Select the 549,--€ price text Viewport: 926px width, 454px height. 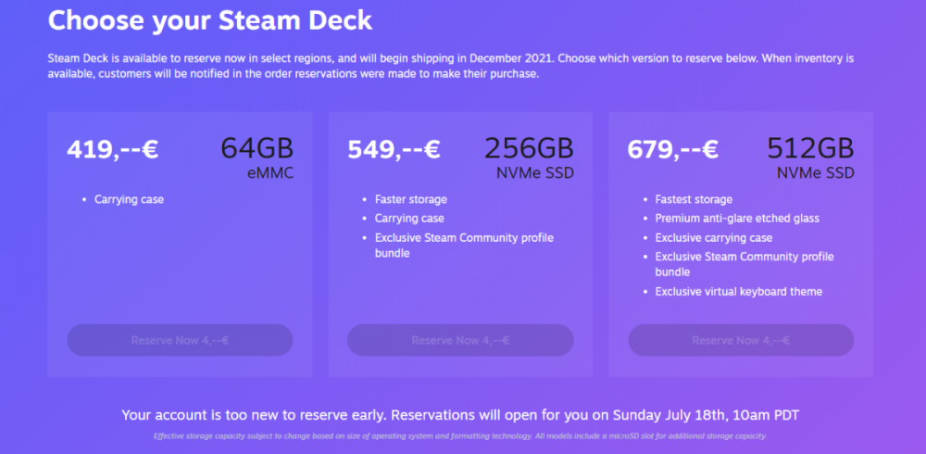394,149
